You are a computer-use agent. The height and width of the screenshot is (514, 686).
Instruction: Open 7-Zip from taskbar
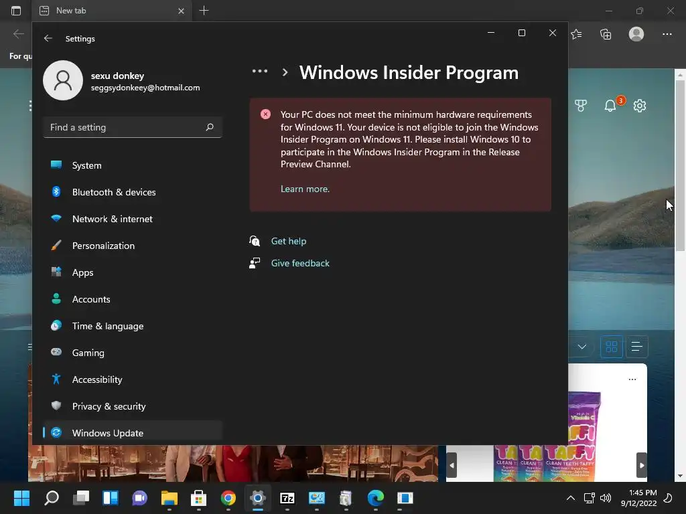pyautogui.click(x=287, y=498)
